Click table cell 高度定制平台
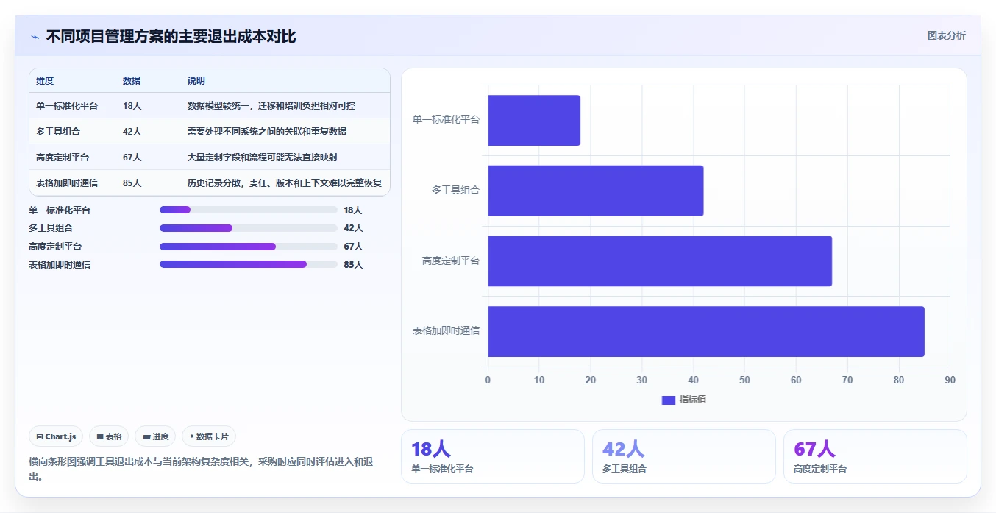996x513 pixels. [x=63, y=158]
